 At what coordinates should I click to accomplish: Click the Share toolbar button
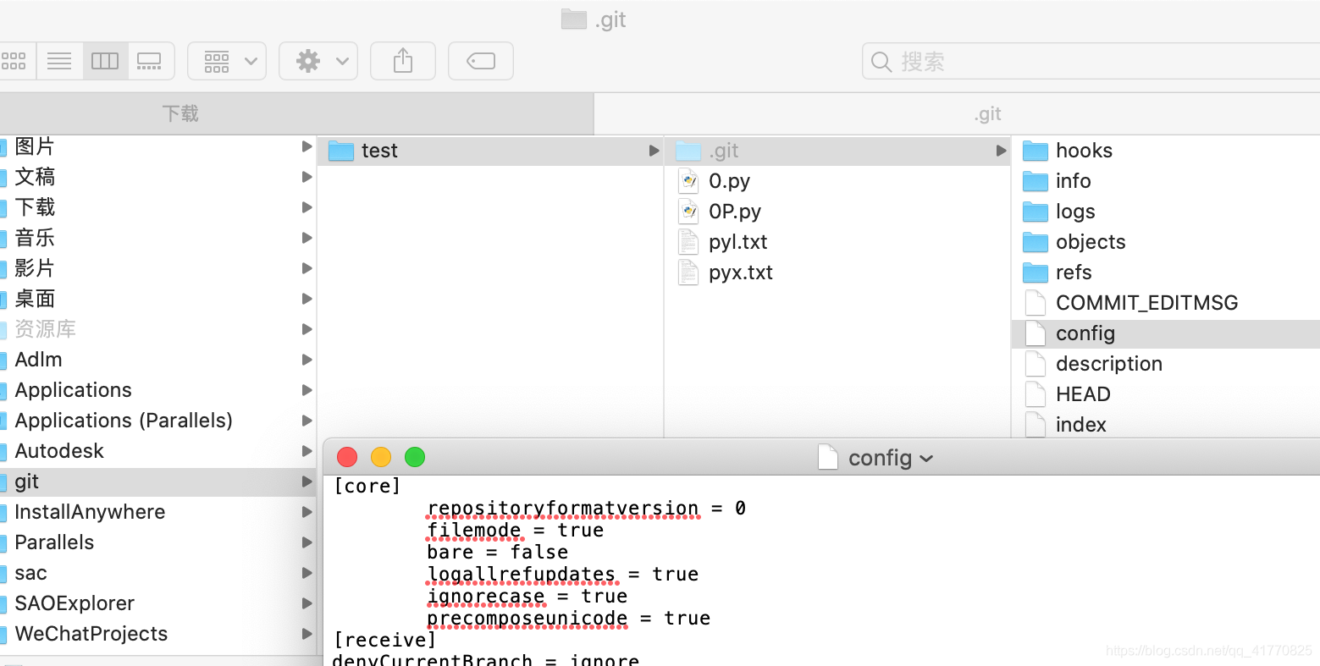(403, 61)
